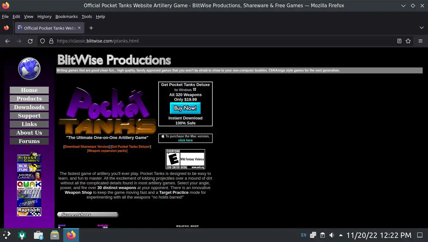Screen dimensions: 428x242
Task: Click the Buy Now! button
Action: (x=185, y=108)
